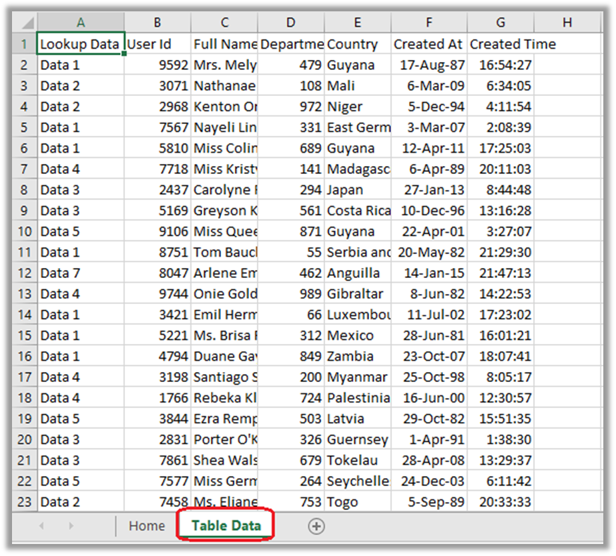Select name cell Nathanae in row 3
The image size is (616, 556).
point(224,85)
